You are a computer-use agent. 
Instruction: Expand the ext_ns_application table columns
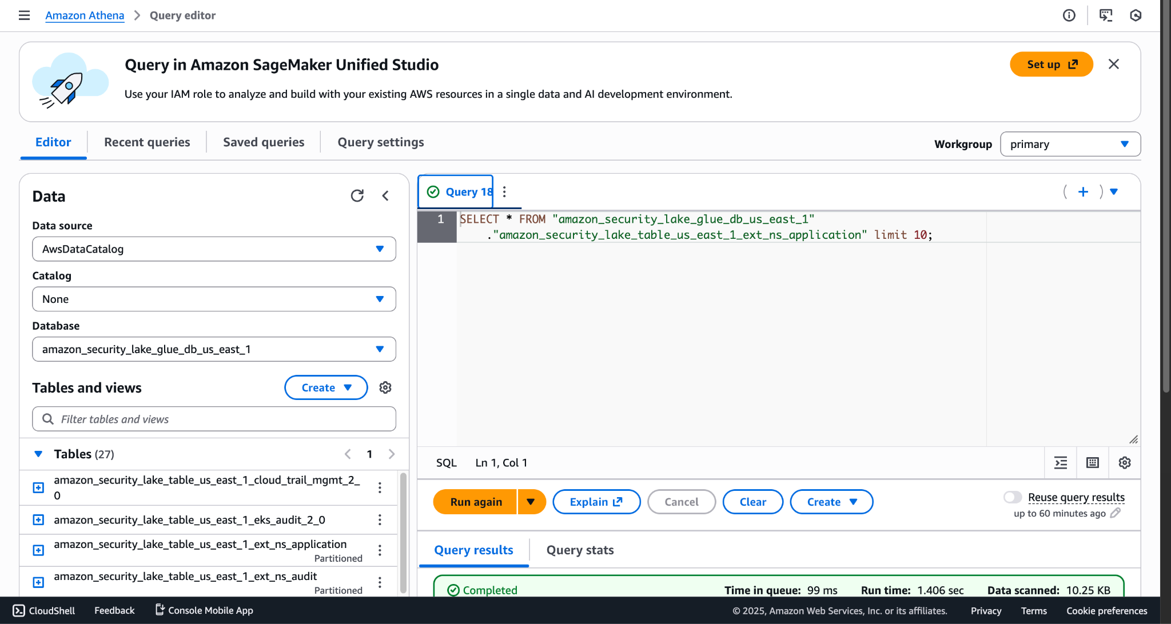pyautogui.click(x=38, y=550)
